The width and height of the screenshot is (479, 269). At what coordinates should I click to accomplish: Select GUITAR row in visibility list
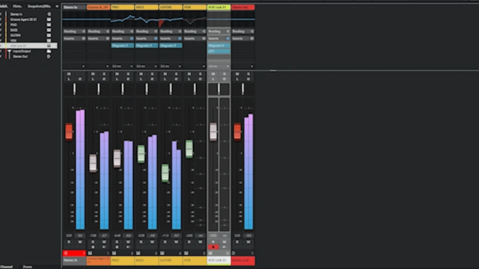(29, 35)
